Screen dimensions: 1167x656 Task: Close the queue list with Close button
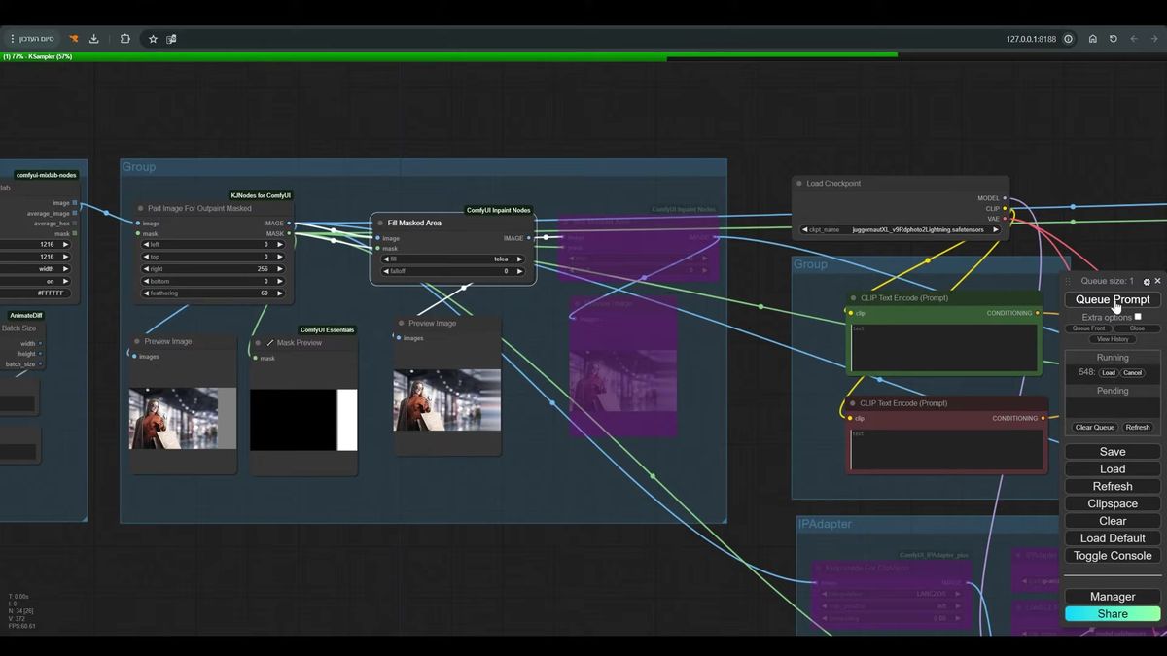coord(1137,328)
